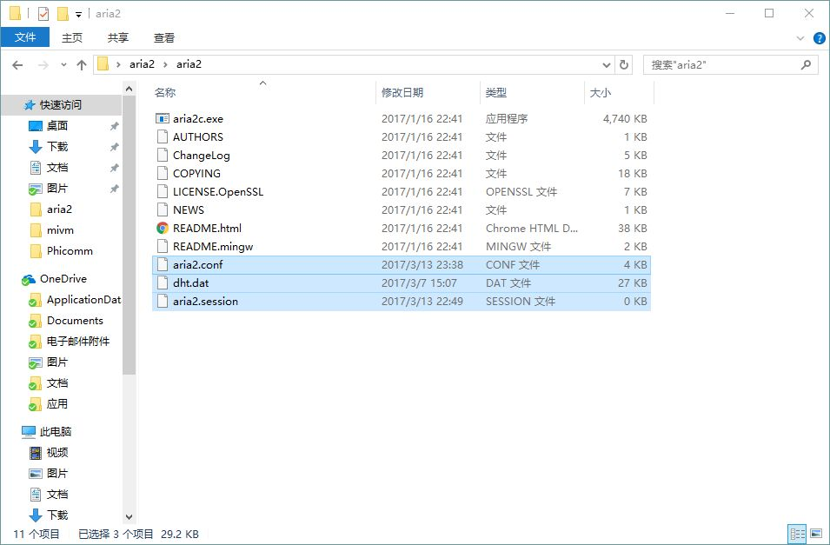Click sidebar scrollbar up arrow
The image size is (830, 545).
click(x=129, y=89)
